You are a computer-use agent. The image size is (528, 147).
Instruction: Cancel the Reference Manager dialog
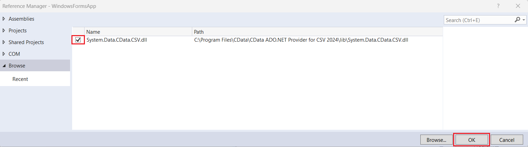(507, 140)
